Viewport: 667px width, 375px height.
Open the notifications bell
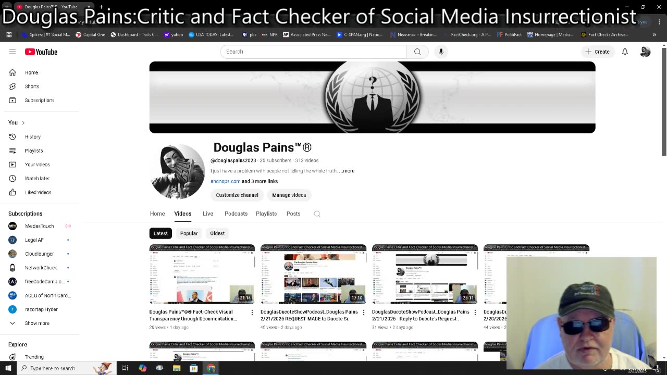click(x=625, y=52)
